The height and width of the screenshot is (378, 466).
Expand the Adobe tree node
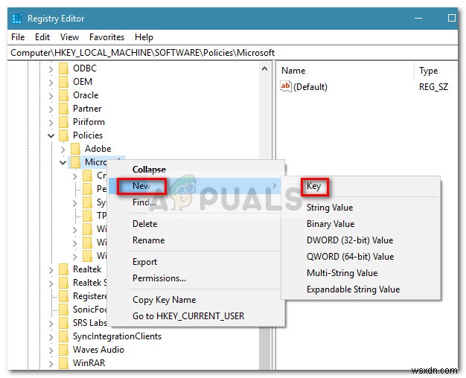point(63,149)
